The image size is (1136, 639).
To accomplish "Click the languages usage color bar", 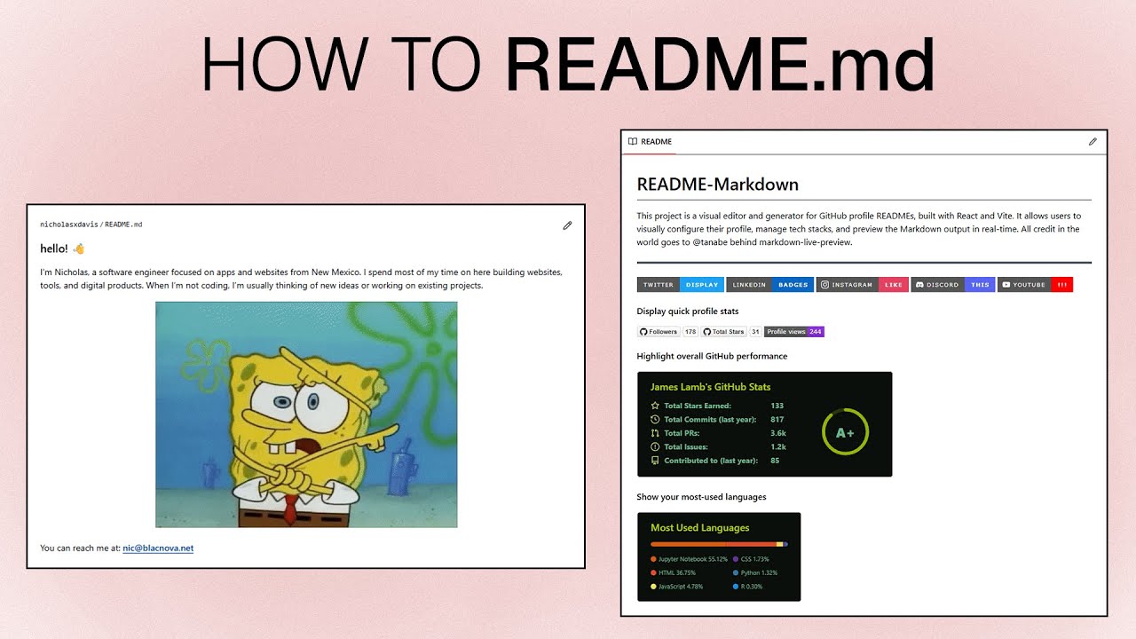I will click(x=719, y=544).
